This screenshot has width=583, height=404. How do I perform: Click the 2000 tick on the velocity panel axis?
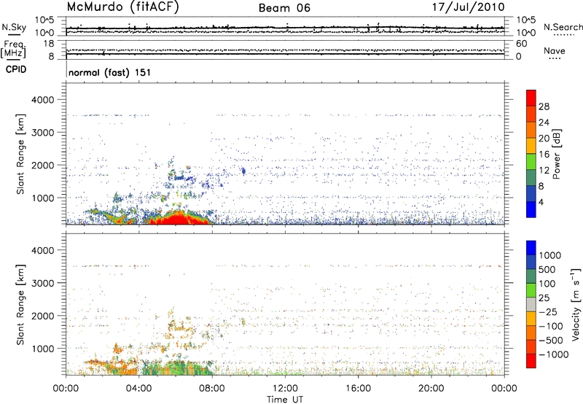[42, 316]
